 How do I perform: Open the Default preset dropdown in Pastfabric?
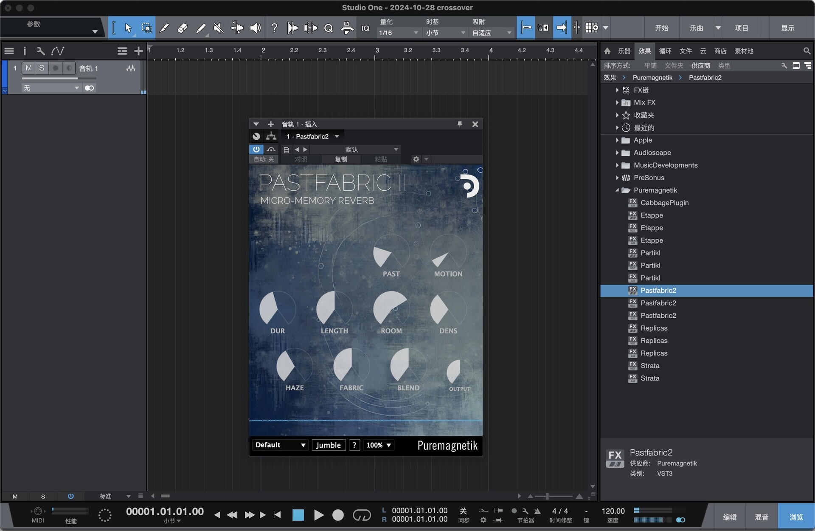280,445
